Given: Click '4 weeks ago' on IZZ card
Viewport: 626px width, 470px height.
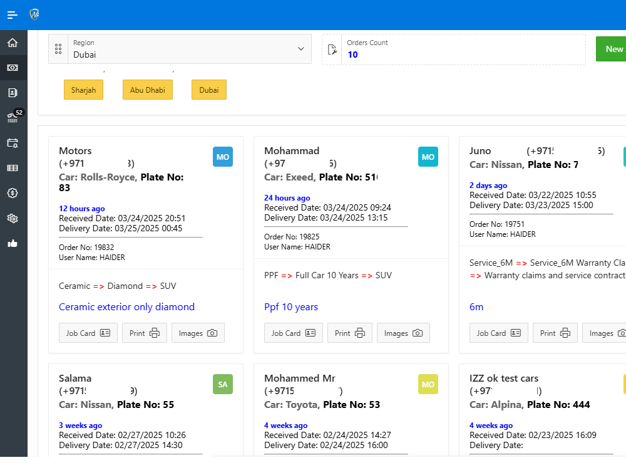Looking at the screenshot, I should click(x=491, y=426).
